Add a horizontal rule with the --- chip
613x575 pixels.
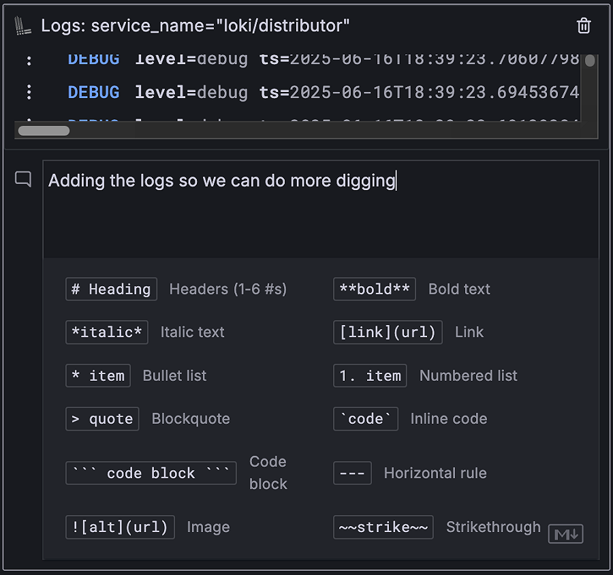(x=352, y=473)
